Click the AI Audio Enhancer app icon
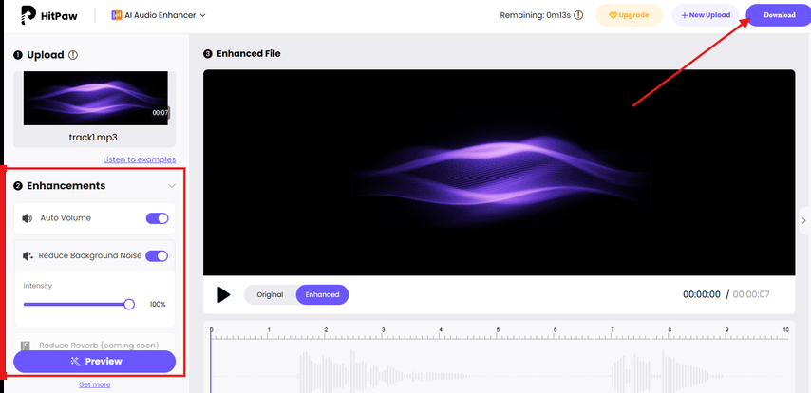 [117, 15]
